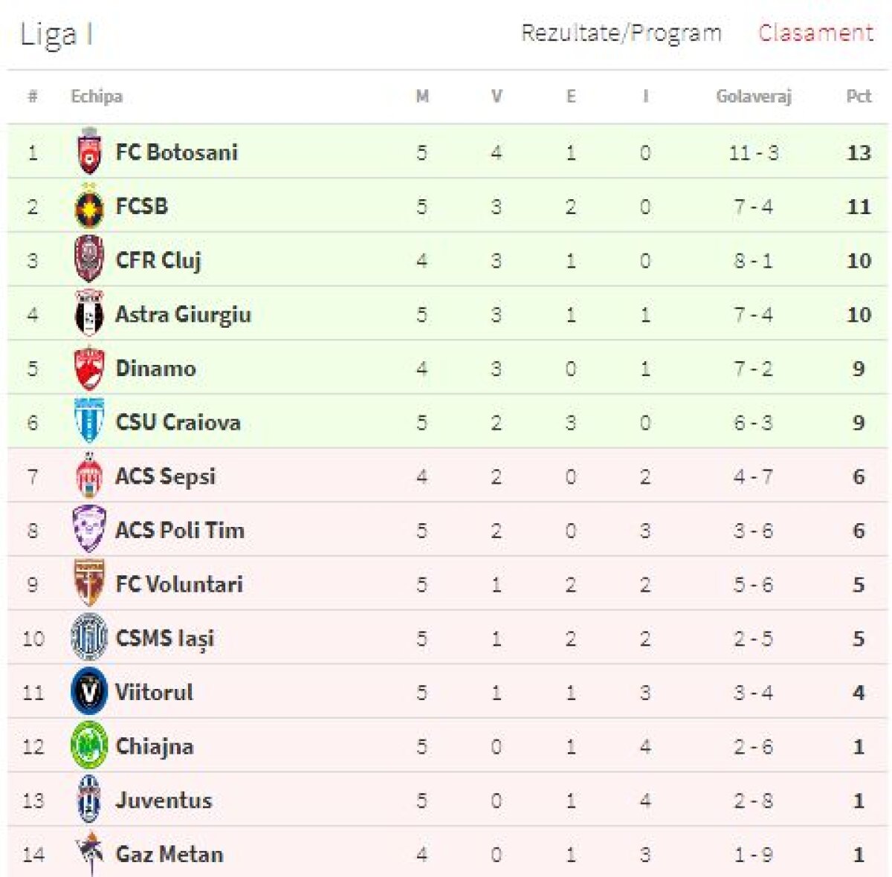Click the Chiajna green badge

(89, 746)
